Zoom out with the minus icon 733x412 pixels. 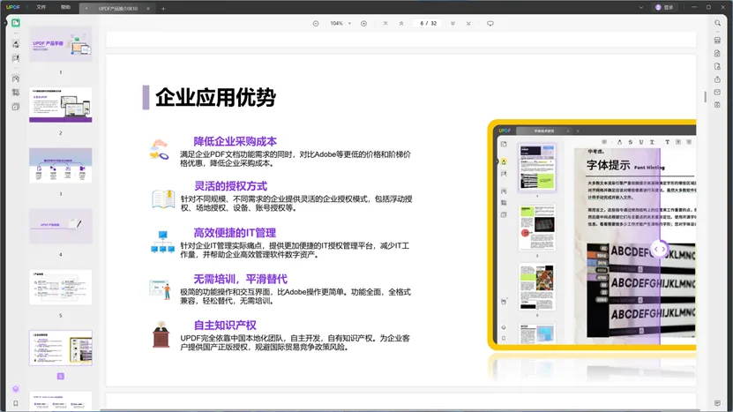316,24
